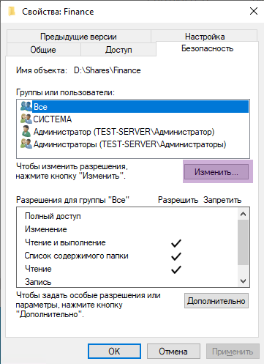Switch to the Общие tab
Screen dimensions: 264x364
coord(43,50)
